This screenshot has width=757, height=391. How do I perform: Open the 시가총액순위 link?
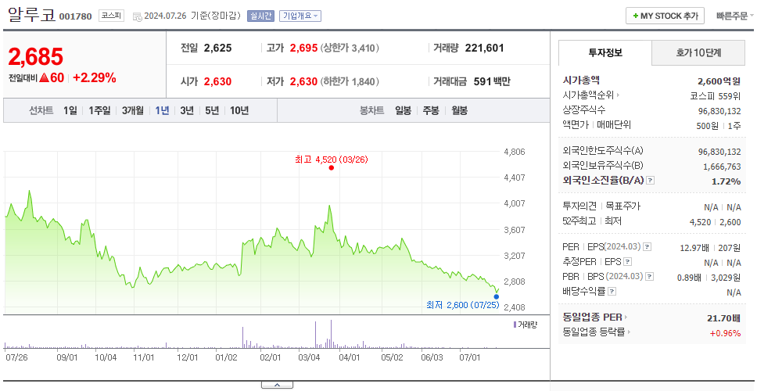pyautogui.click(x=591, y=95)
